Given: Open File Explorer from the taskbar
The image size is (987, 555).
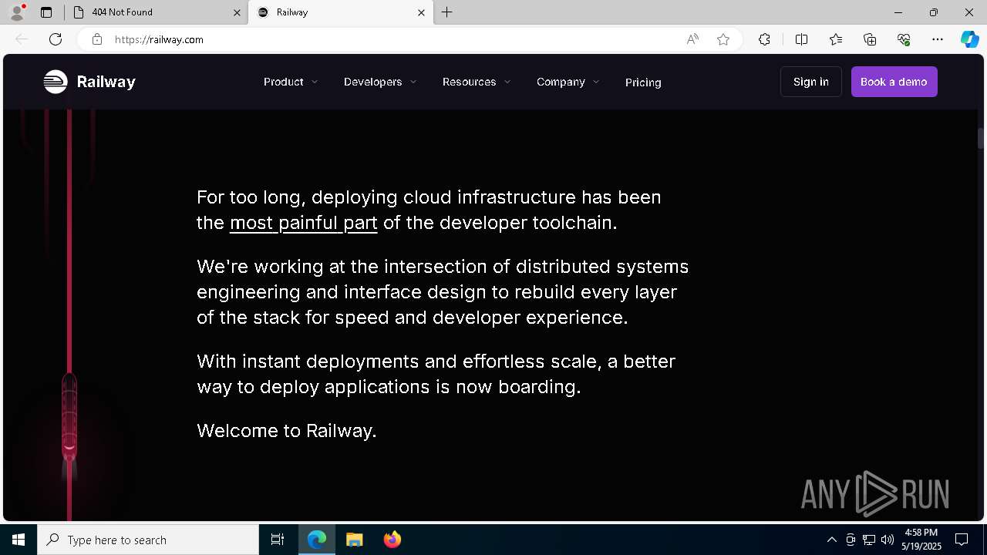Looking at the screenshot, I should tap(355, 540).
